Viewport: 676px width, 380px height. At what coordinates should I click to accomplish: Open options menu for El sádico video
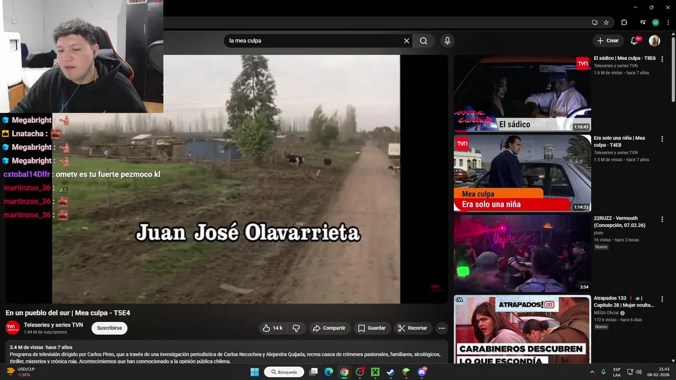click(662, 59)
